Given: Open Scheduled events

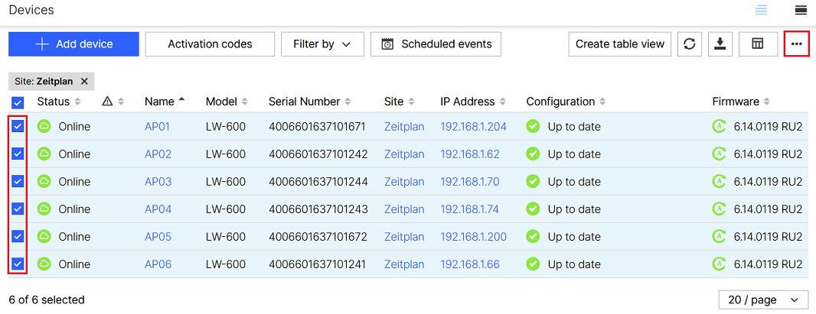Looking at the screenshot, I should pos(436,44).
